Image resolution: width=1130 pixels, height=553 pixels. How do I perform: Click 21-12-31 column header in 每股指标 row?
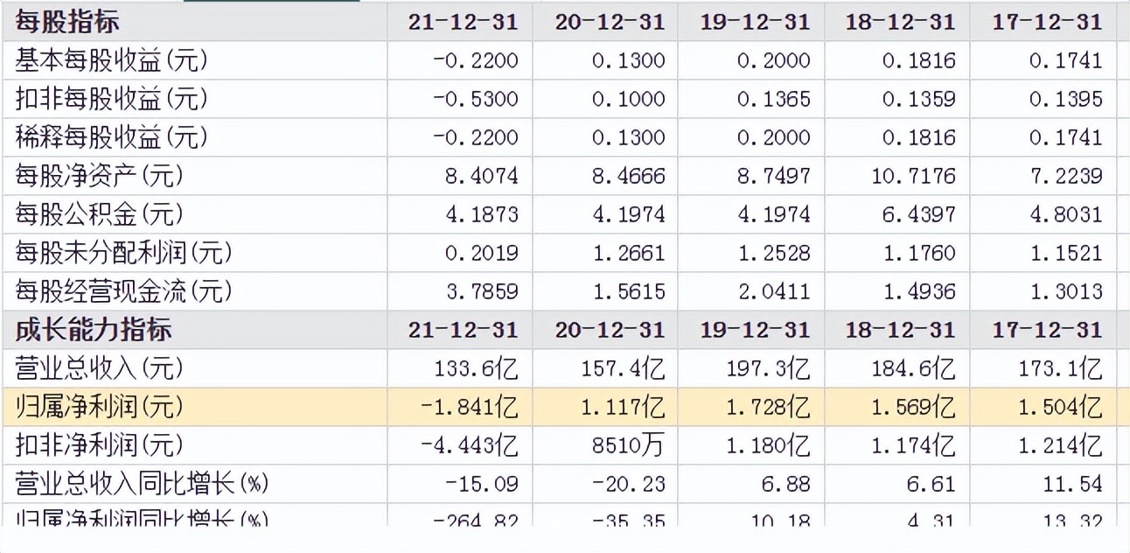coord(463,22)
